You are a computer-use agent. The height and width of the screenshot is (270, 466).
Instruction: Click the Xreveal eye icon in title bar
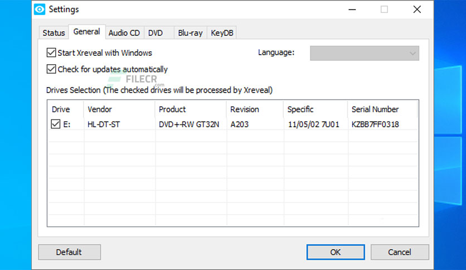40,9
